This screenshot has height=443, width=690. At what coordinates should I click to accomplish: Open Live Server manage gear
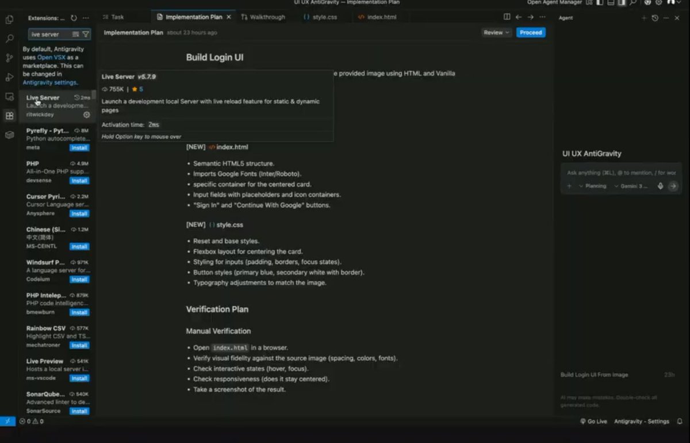pyautogui.click(x=87, y=114)
